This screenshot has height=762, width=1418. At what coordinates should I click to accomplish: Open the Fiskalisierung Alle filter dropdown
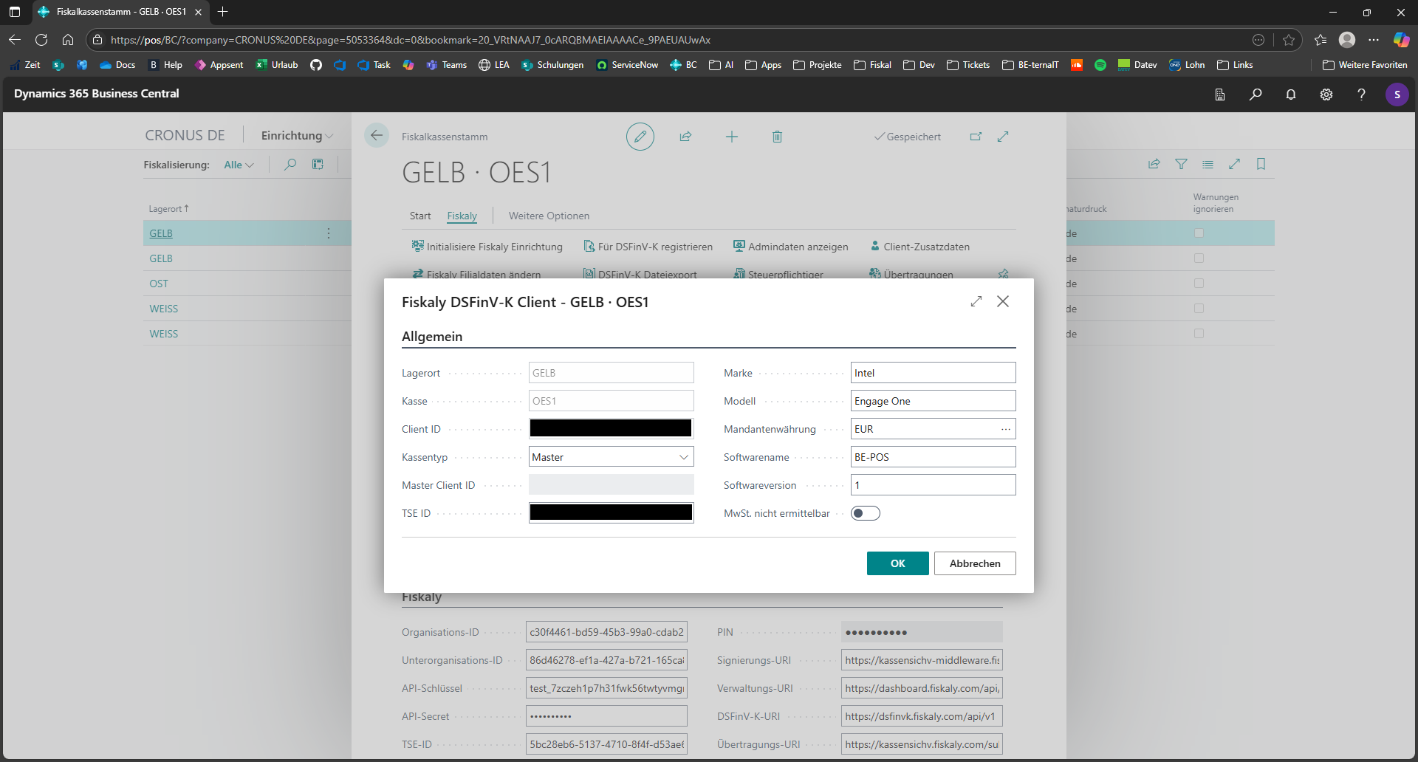click(x=239, y=165)
